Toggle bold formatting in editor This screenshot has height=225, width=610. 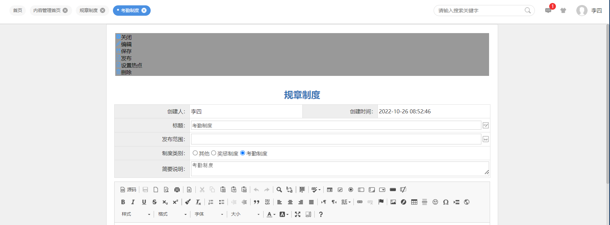pyautogui.click(x=123, y=202)
